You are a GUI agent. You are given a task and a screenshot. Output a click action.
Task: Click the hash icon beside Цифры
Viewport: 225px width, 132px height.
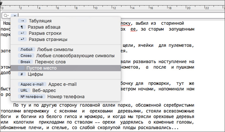(22, 74)
